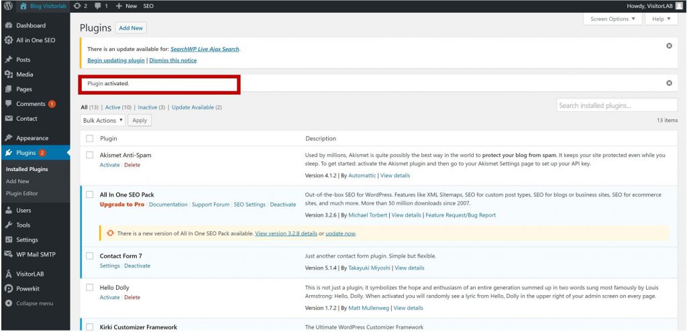Click the Collapse menu arrow icon
687x332 pixels.
[x=8, y=303]
